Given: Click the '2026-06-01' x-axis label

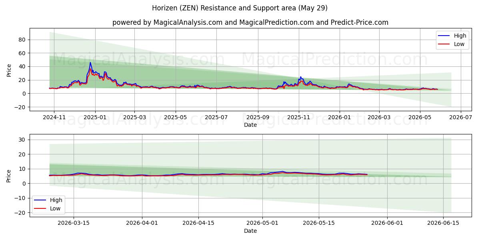Looking at the screenshot, I should point(388,224).
